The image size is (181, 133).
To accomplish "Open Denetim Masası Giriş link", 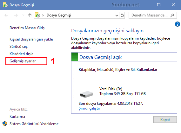I will tap(27, 28).
